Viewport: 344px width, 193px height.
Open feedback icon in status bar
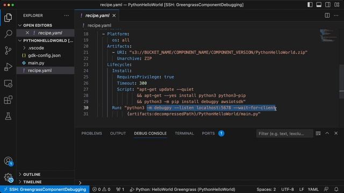[326, 189]
